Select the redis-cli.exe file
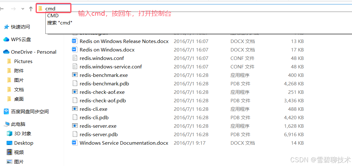Image resolution: width=352 pixels, height=166 pixels. 94,109
